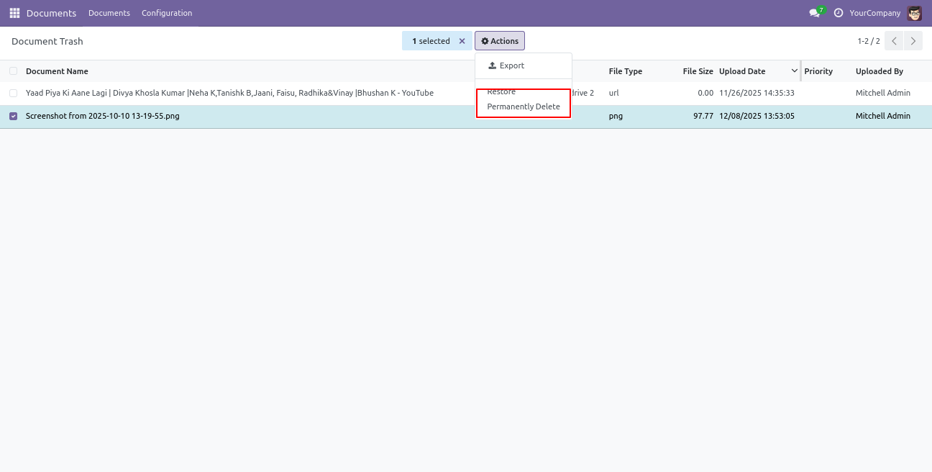This screenshot has width=932, height=472.
Task: Click the Mitchell Admin user avatar
Action: [914, 13]
